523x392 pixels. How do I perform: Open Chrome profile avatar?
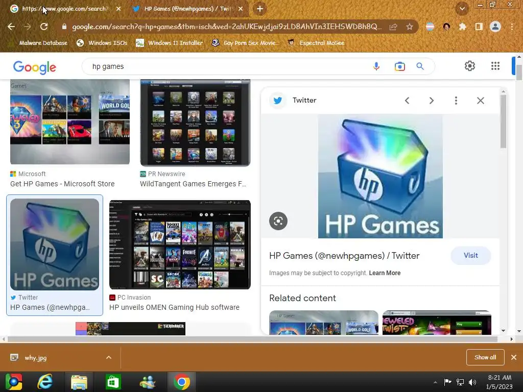495,27
